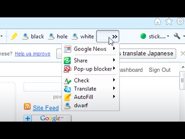Expand Pop-up blocker submenu arrow
The height and width of the screenshot is (139, 185).
pyautogui.click(x=114, y=68)
